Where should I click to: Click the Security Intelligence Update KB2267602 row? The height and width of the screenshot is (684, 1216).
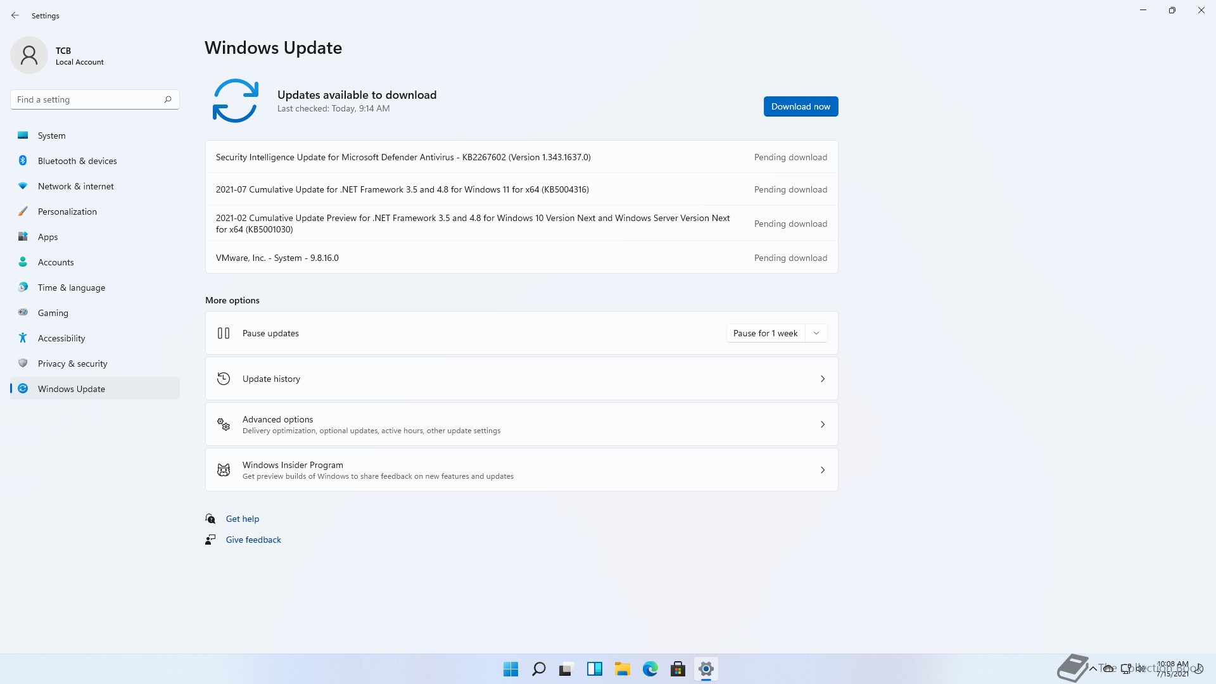(522, 157)
